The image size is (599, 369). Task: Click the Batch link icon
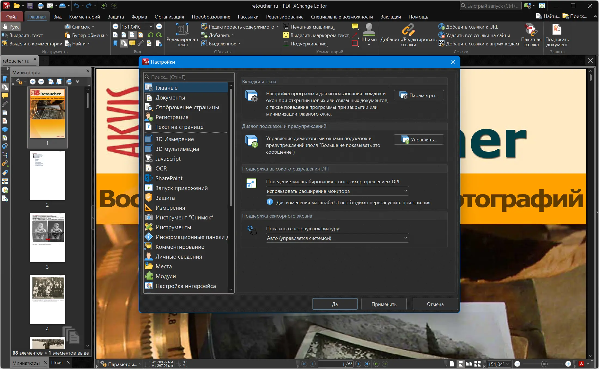click(x=531, y=30)
